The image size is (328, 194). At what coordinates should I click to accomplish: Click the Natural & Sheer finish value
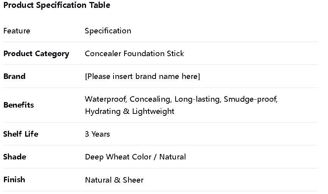click(x=114, y=180)
